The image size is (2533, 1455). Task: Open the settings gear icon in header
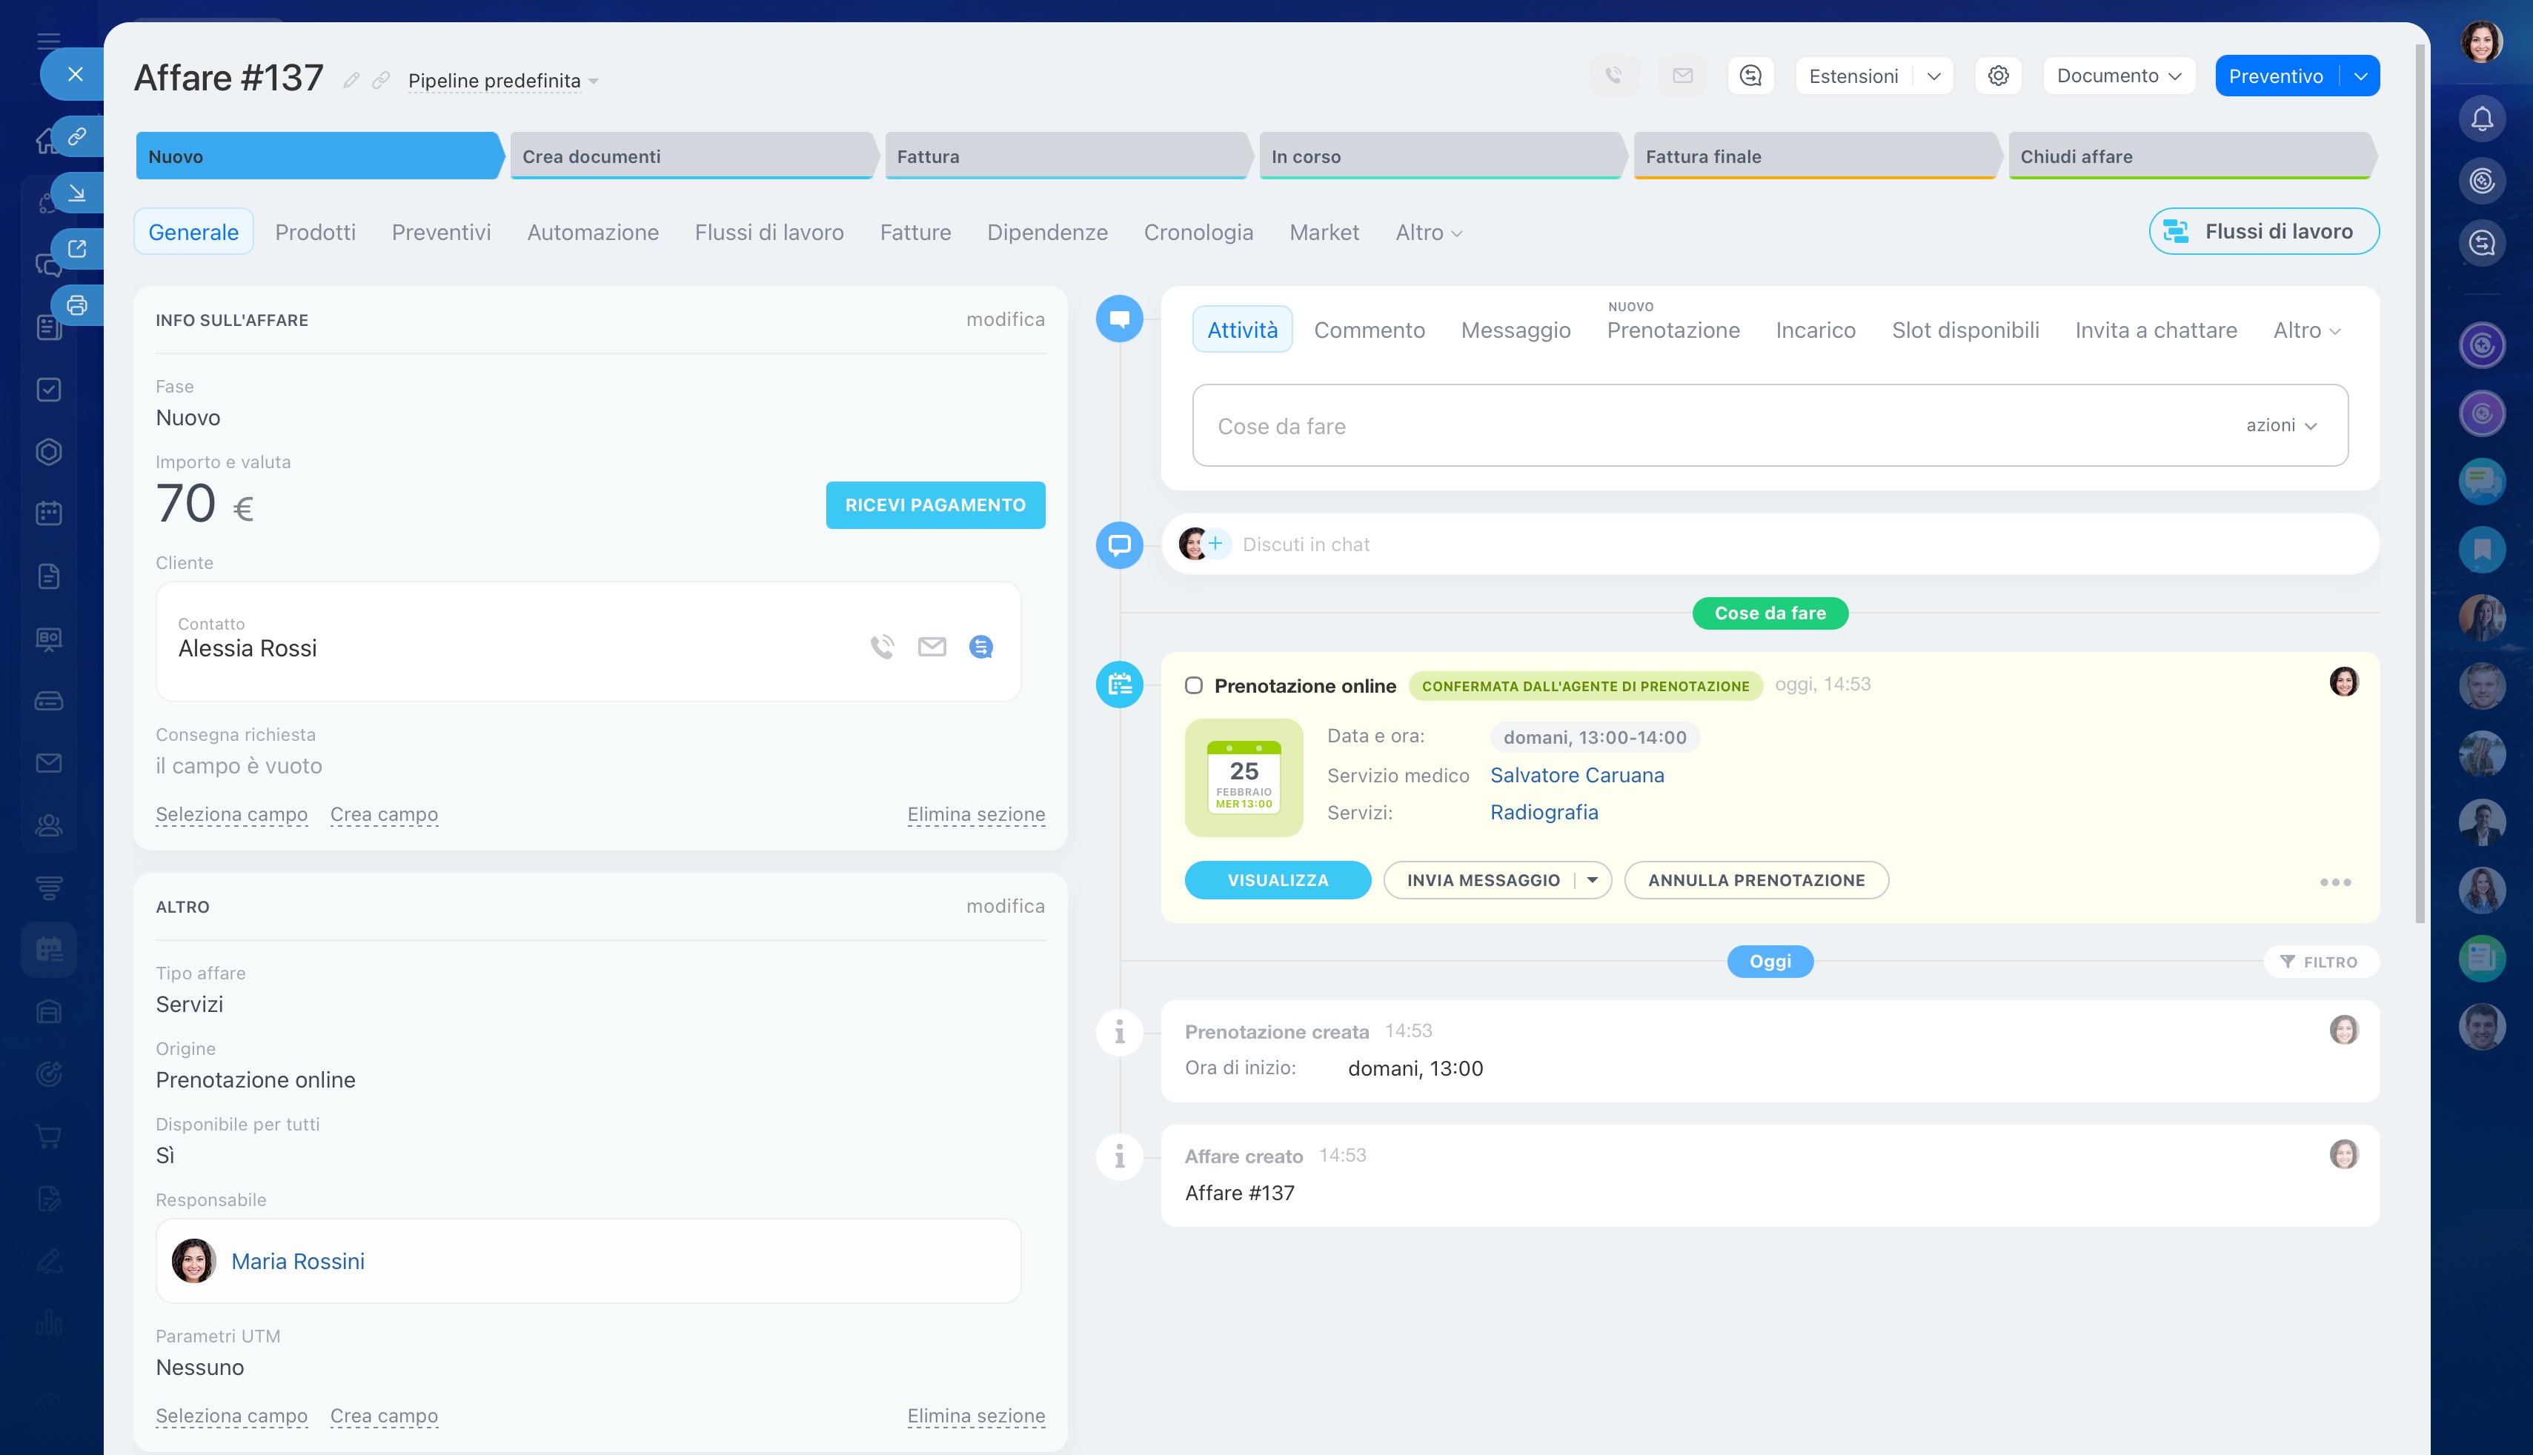click(x=1998, y=76)
